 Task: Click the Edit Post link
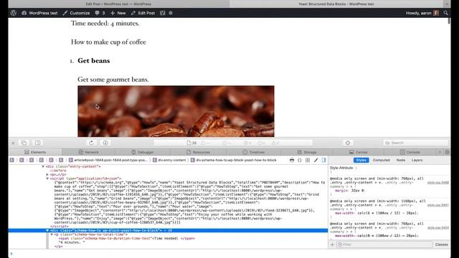point(143,13)
